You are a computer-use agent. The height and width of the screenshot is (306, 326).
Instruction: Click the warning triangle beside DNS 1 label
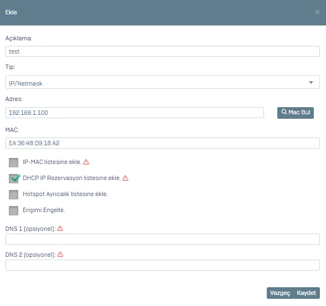(x=60, y=229)
